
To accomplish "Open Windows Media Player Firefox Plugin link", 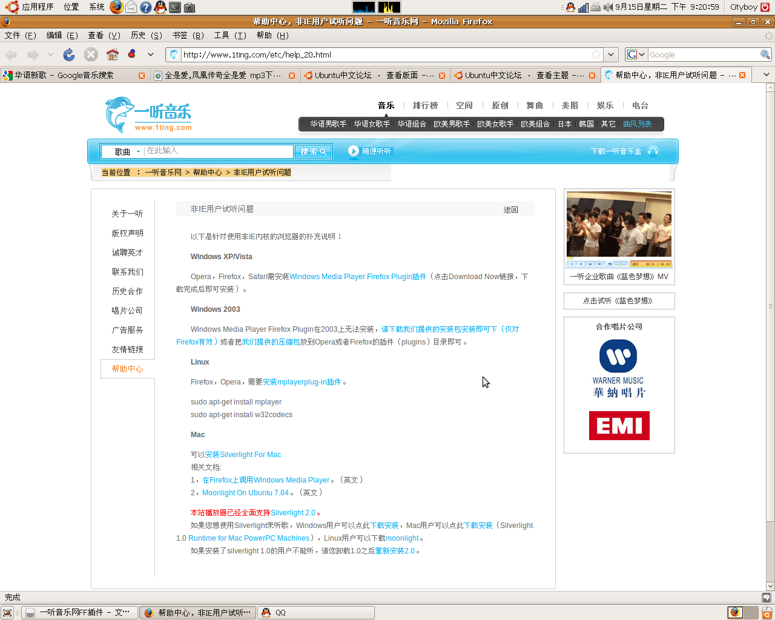I will [x=358, y=277].
